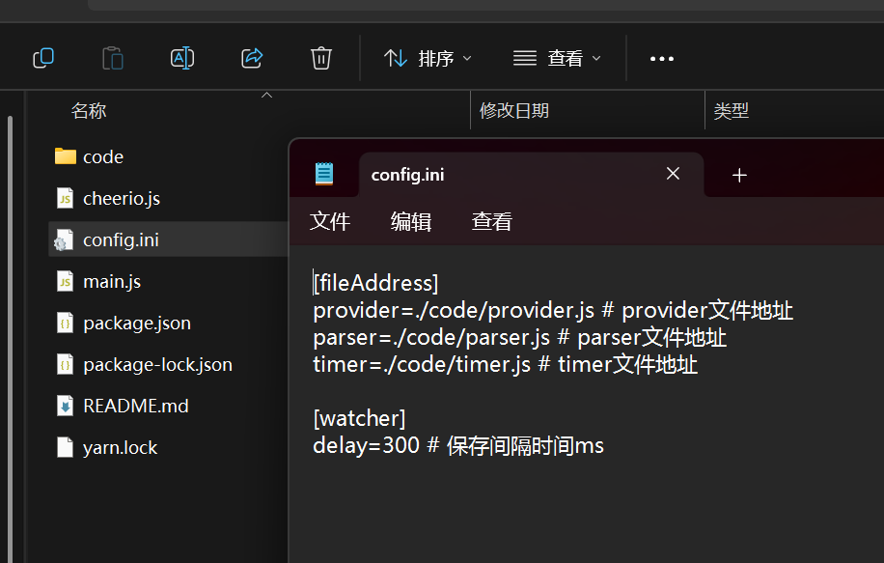Open Notepad's 查看 menu
This screenshot has width=884, height=563.
point(492,221)
